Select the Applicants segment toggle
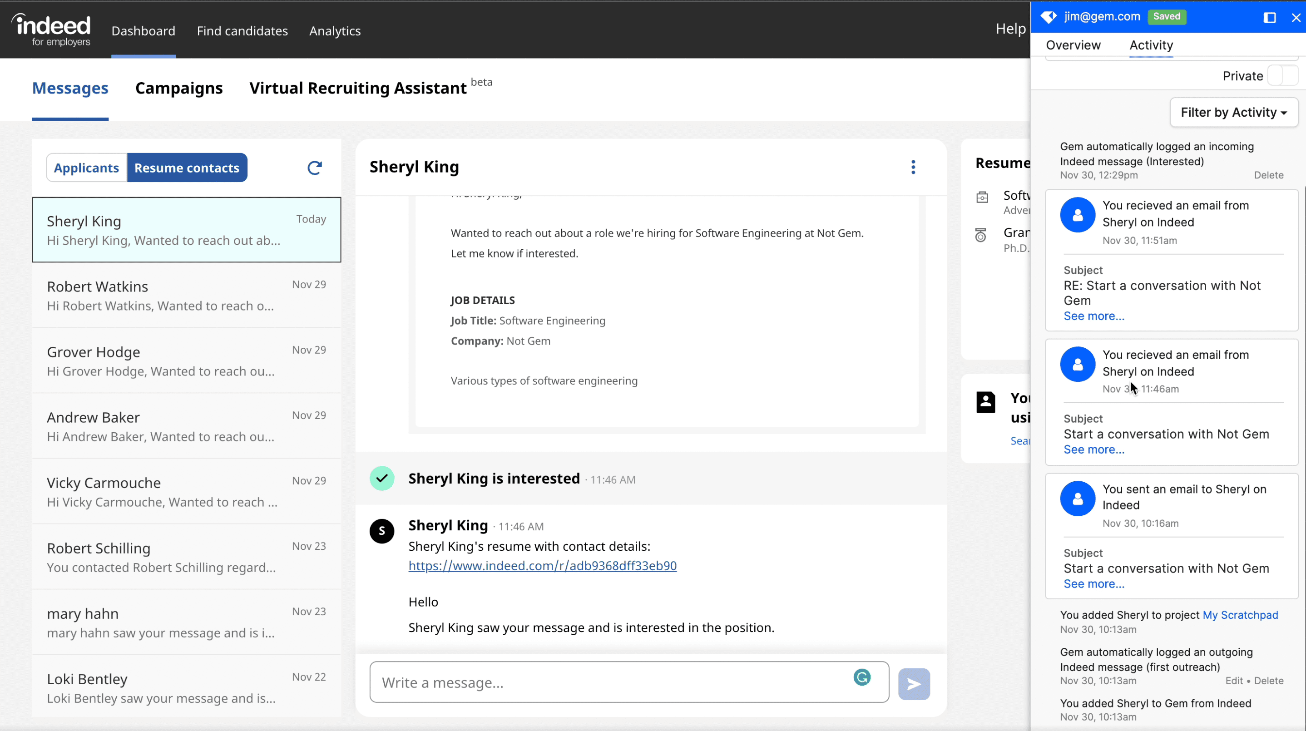Viewport: 1306px width, 731px height. (86, 168)
